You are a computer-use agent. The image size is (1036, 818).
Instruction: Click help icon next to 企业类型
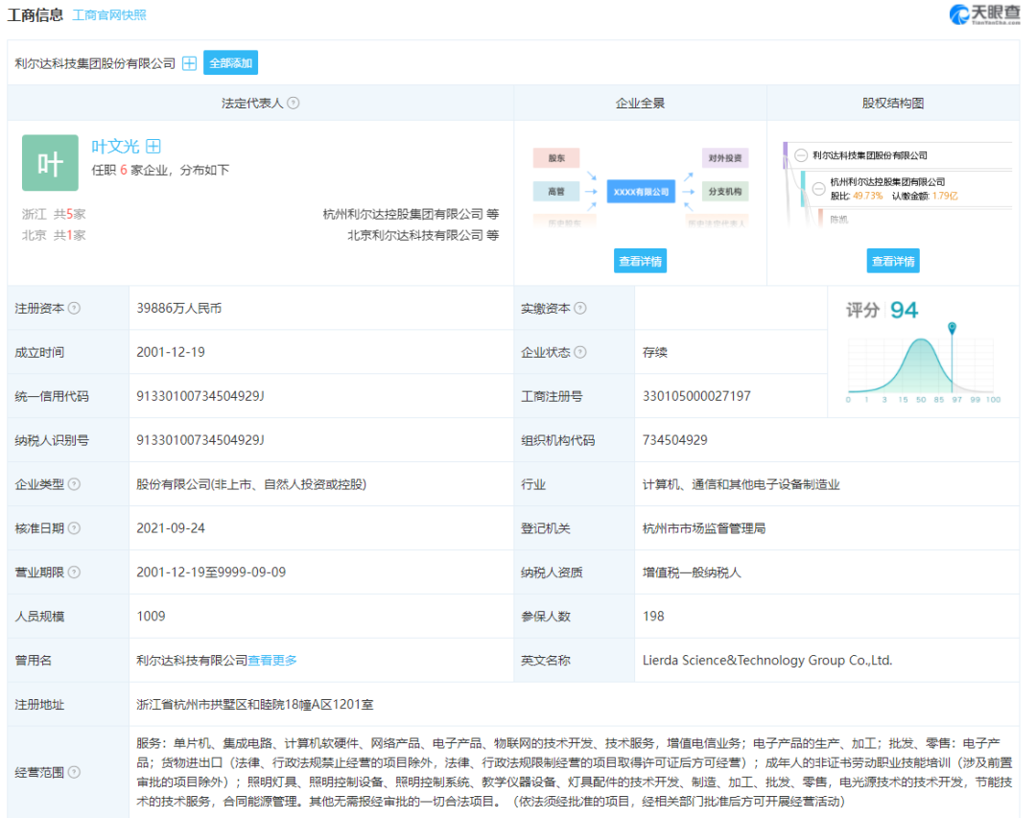click(75, 484)
